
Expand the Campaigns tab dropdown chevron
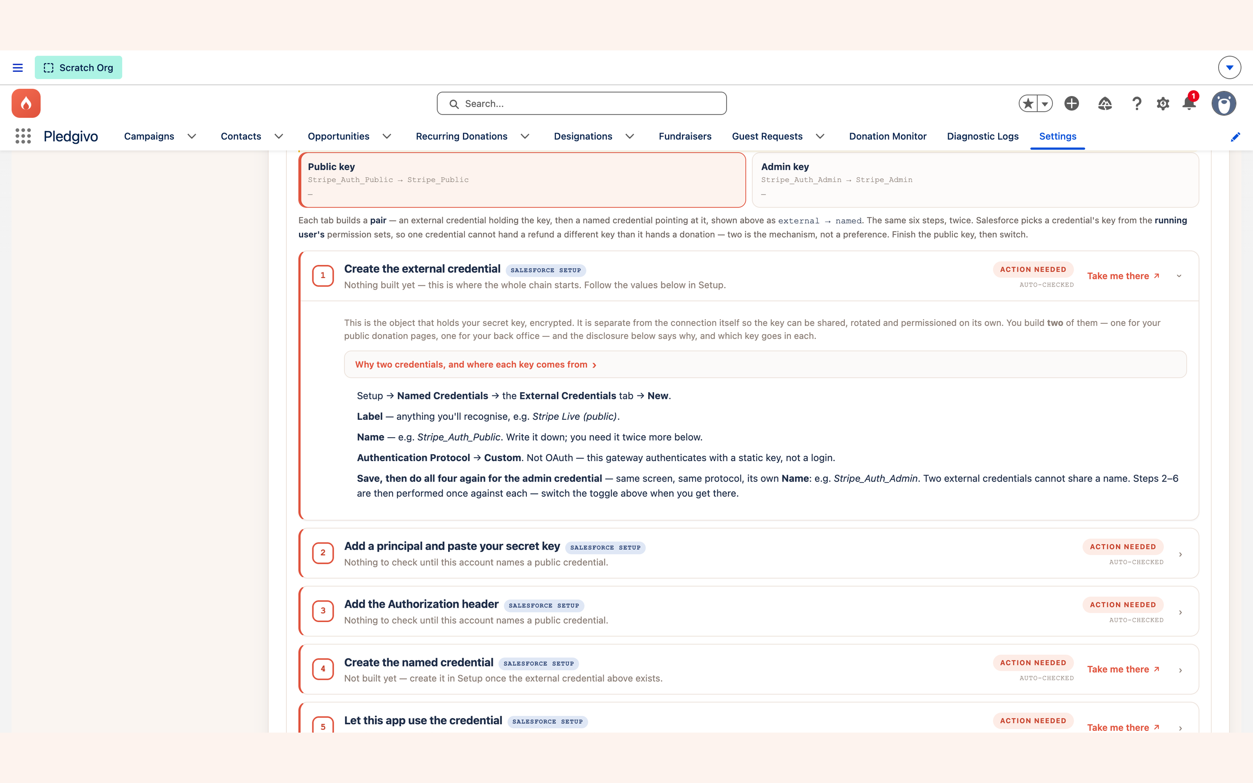(191, 136)
